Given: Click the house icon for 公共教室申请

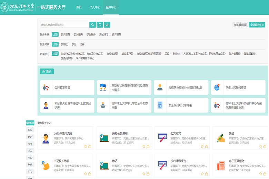Looking at the screenshot, I should (46, 87).
